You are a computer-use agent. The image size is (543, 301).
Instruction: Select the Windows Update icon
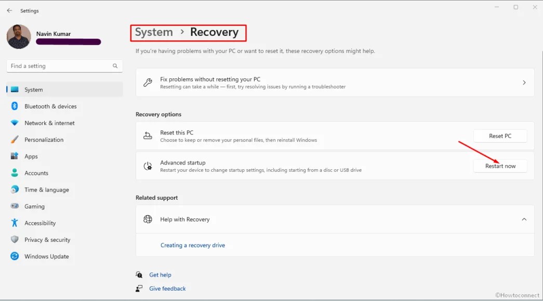tap(14, 256)
